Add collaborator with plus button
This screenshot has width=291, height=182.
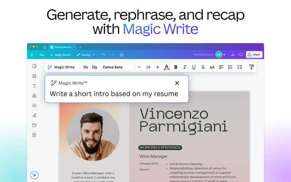point(224,55)
